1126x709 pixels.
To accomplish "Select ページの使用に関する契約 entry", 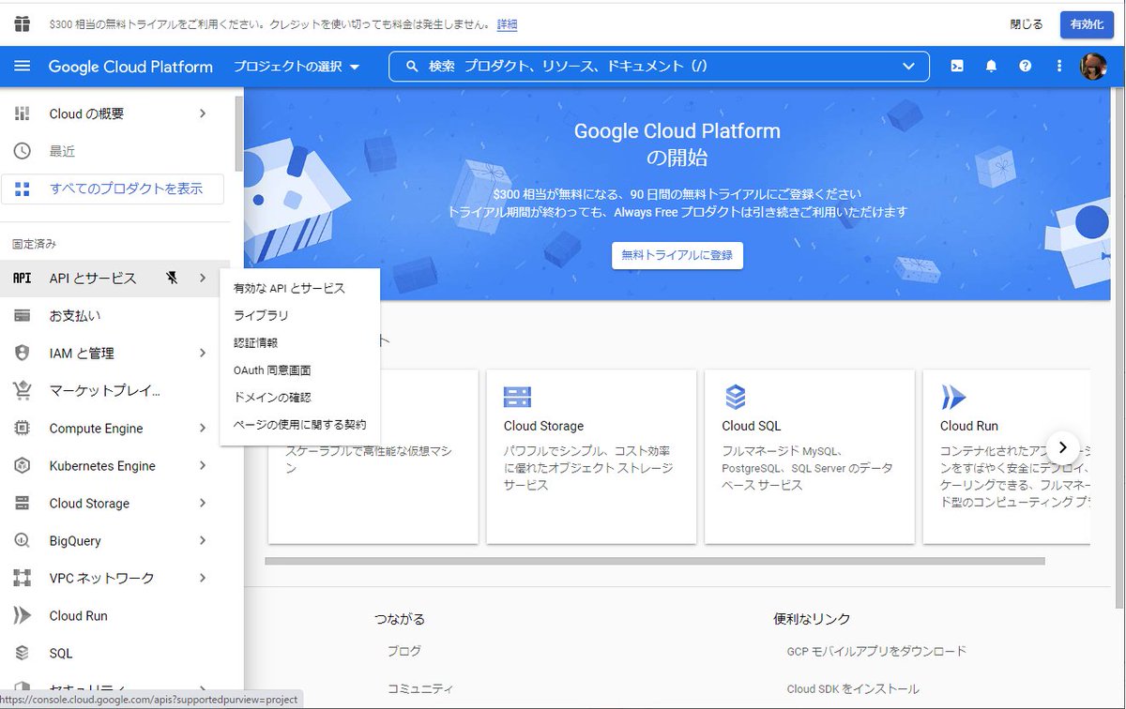I will [299, 425].
